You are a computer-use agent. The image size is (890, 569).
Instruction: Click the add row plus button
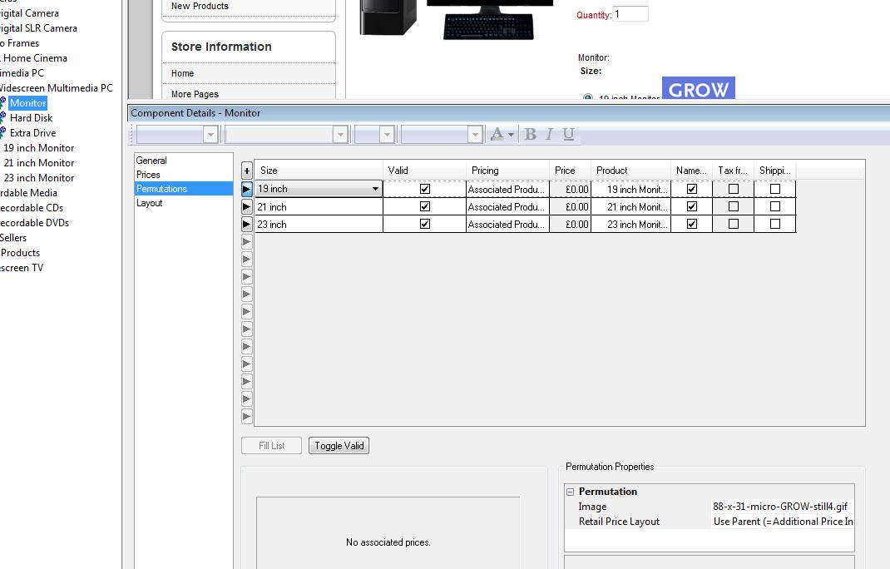click(x=247, y=171)
